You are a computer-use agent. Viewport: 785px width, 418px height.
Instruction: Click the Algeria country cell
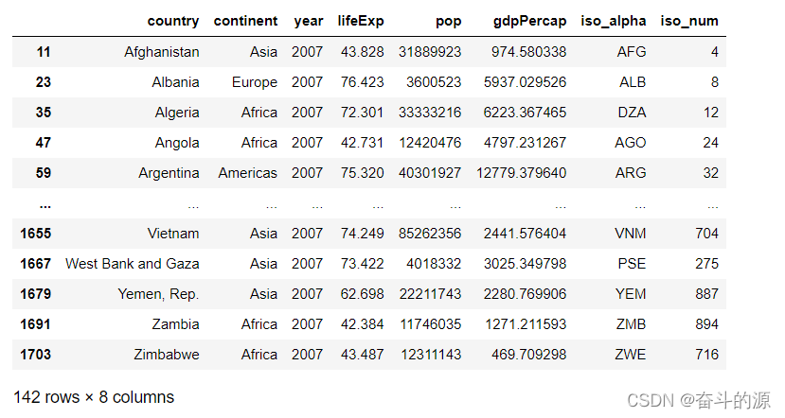pos(177,113)
